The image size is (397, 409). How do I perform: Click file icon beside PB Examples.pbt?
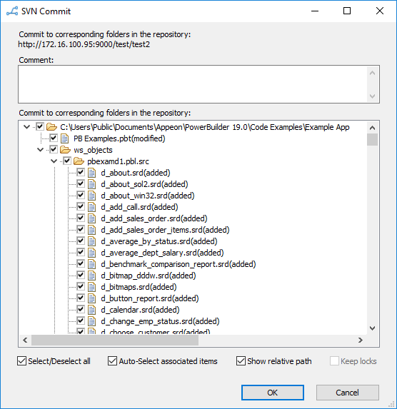point(64,138)
